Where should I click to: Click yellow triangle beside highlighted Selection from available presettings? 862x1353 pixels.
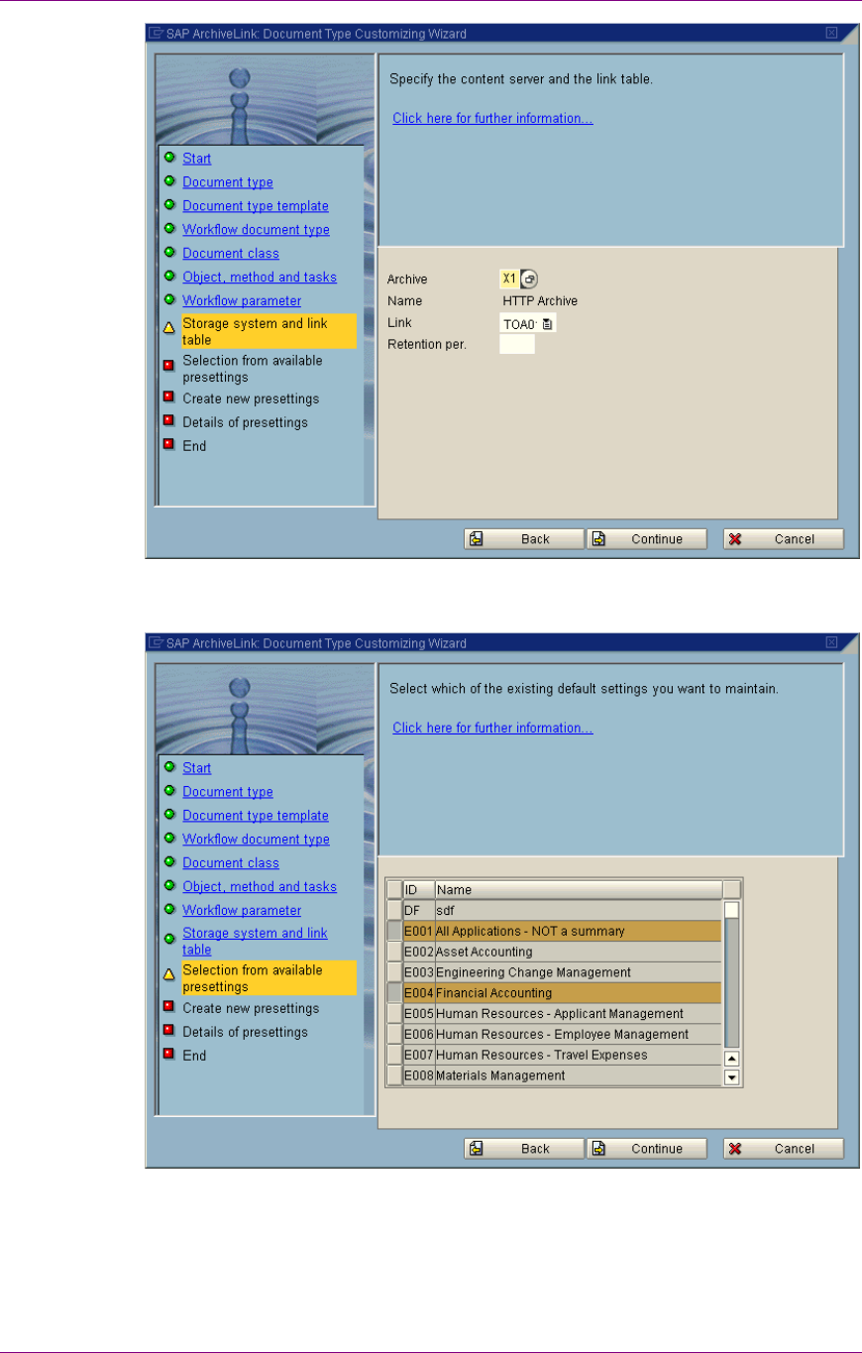tap(169, 973)
